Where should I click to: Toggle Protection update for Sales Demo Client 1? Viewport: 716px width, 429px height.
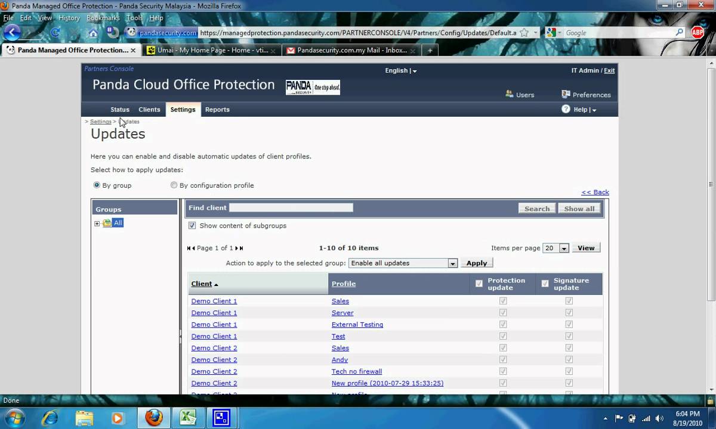pos(503,301)
